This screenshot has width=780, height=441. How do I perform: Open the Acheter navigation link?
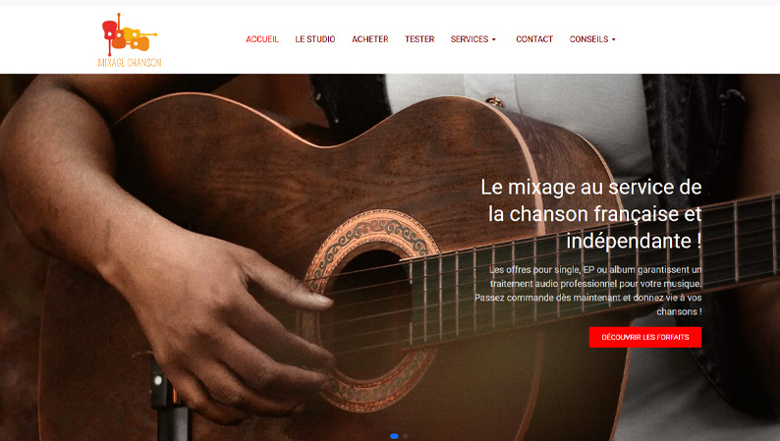tap(369, 39)
